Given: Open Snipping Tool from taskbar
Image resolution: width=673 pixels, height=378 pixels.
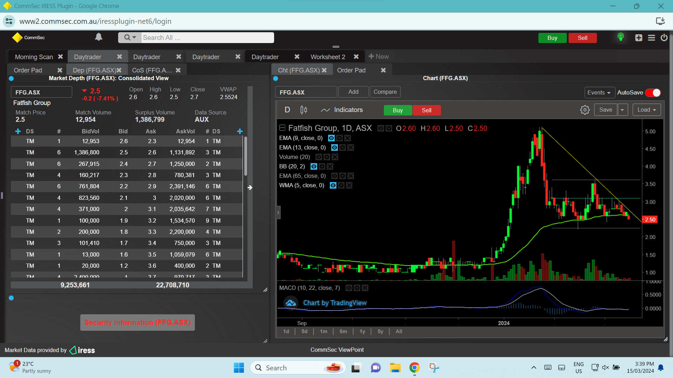Looking at the screenshot, I should pos(434,368).
